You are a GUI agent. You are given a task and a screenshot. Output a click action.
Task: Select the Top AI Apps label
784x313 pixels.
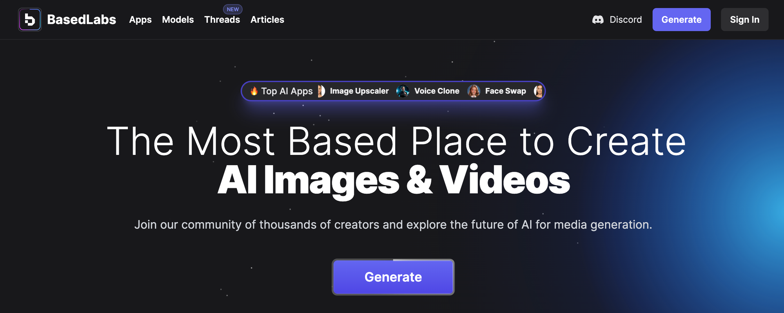point(287,91)
